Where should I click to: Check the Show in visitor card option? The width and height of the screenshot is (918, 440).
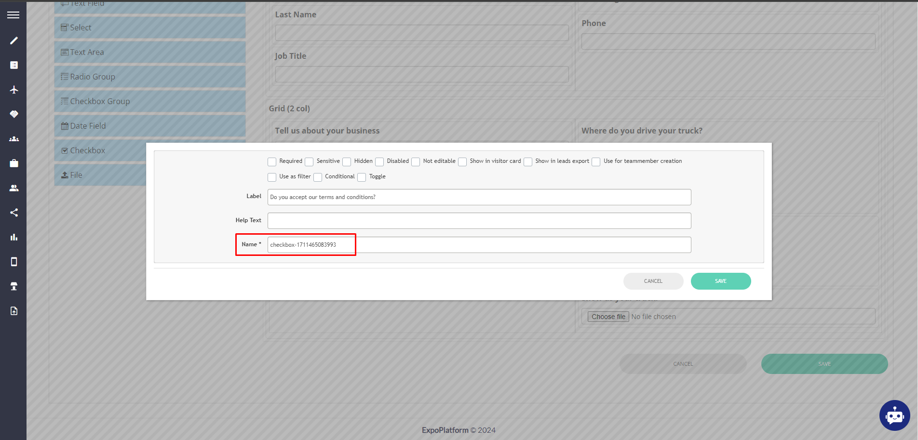click(462, 161)
